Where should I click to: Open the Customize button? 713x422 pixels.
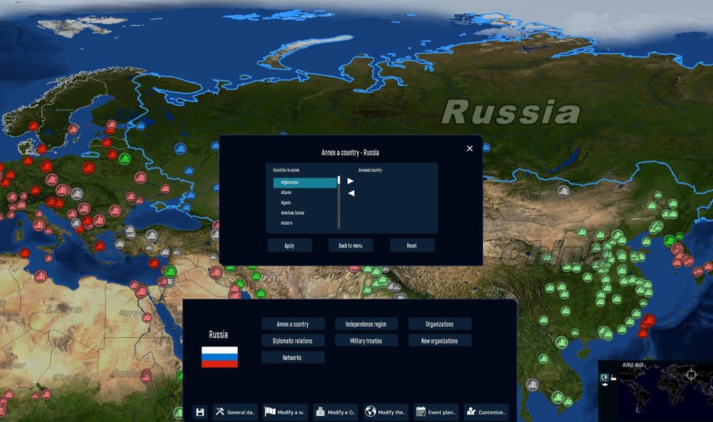(486, 412)
